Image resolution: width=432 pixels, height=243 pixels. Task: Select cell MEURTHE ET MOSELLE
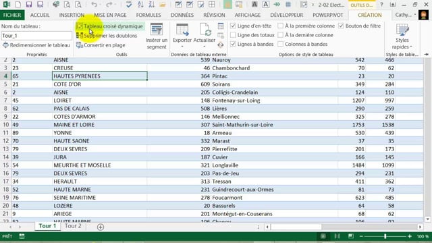click(99, 165)
